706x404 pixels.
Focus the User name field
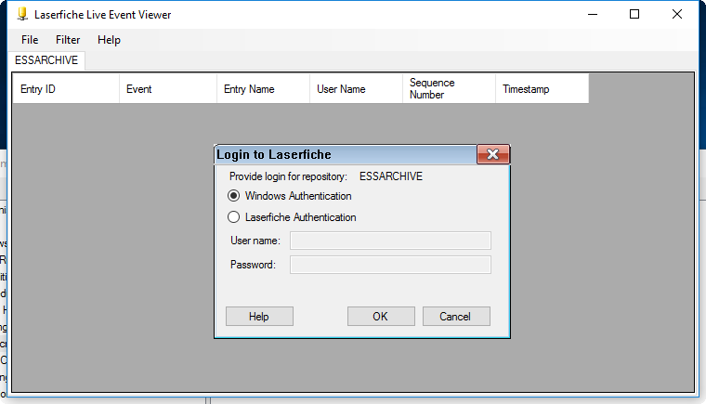click(390, 241)
